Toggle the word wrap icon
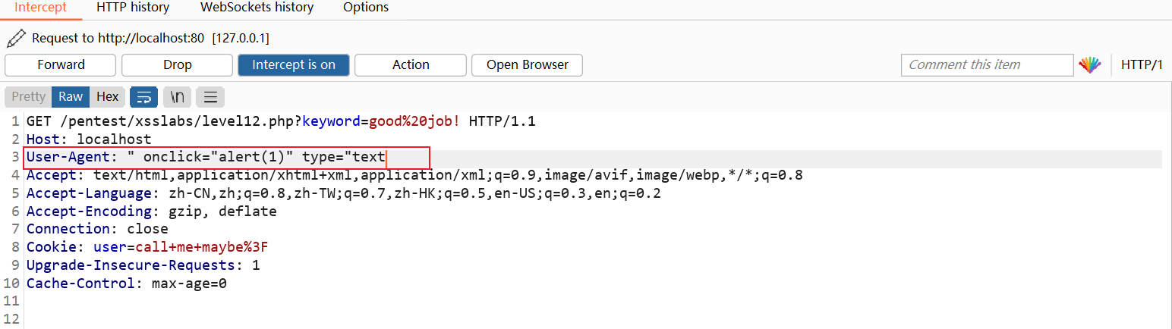Image resolution: width=1172 pixels, height=329 pixels. 143,97
